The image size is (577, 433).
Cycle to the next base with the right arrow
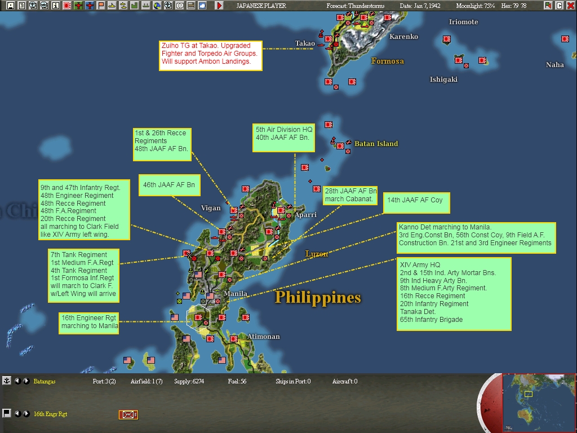[x=26, y=381]
